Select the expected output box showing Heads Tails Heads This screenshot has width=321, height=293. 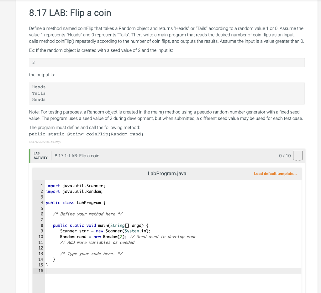coord(166,93)
